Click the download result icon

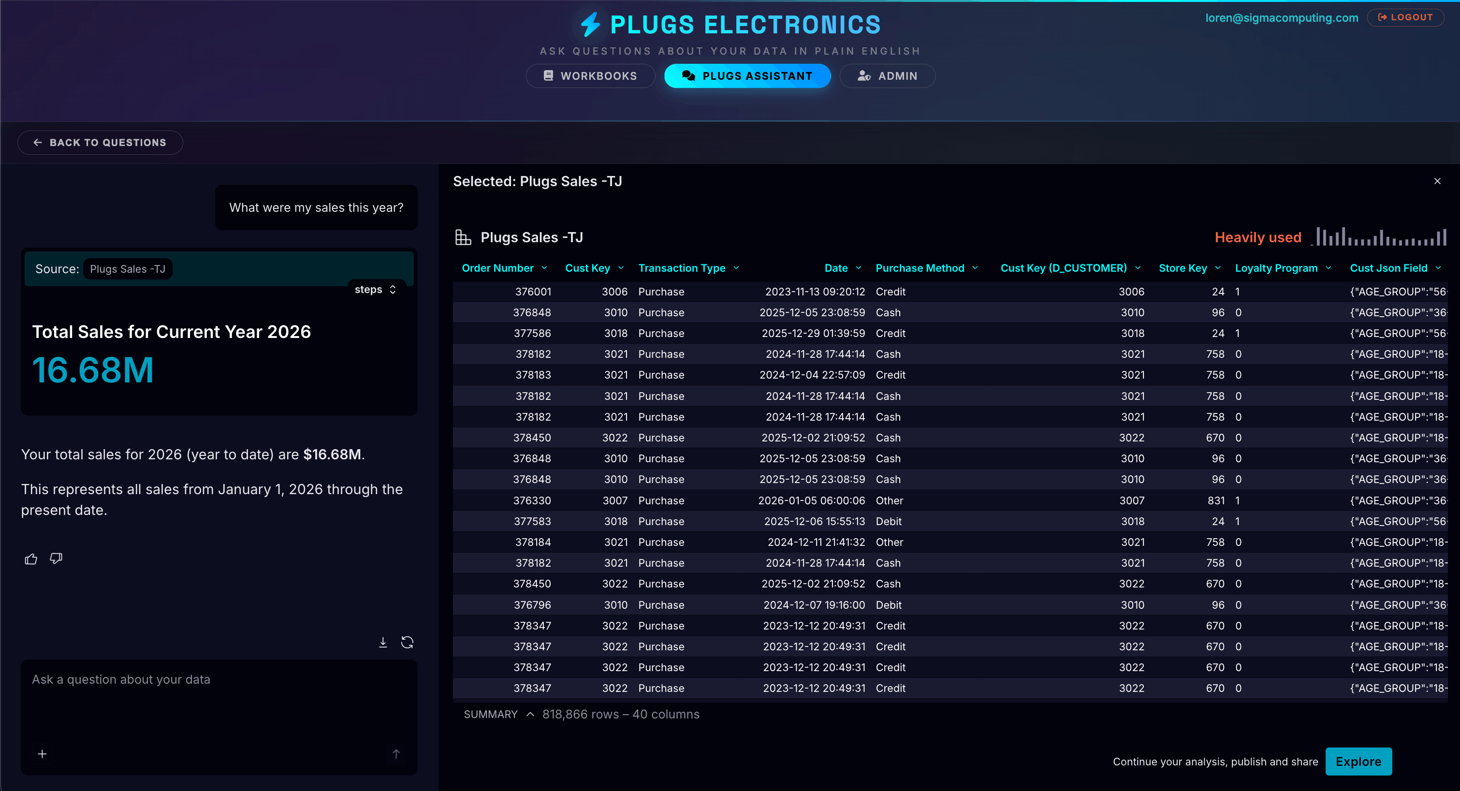point(383,643)
